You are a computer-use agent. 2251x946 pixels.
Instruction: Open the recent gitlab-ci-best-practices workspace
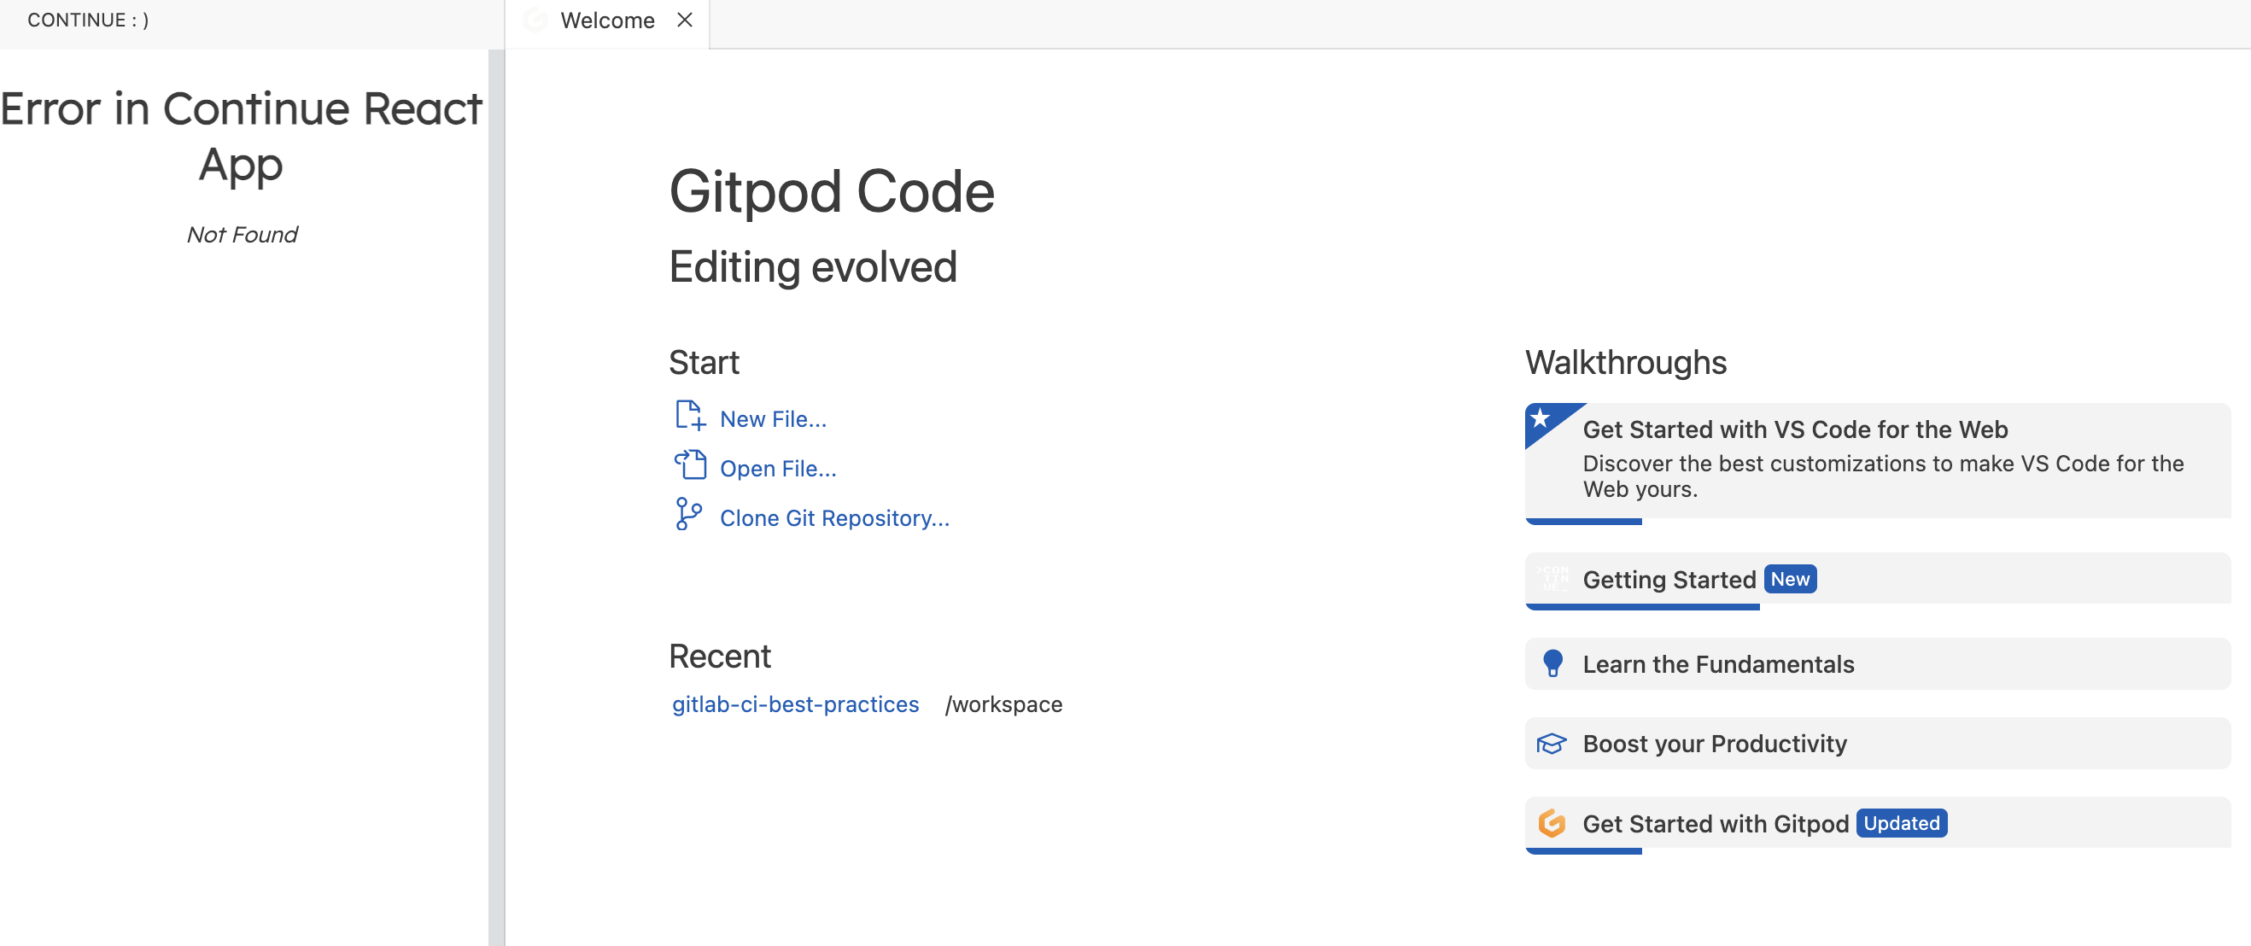click(x=795, y=704)
